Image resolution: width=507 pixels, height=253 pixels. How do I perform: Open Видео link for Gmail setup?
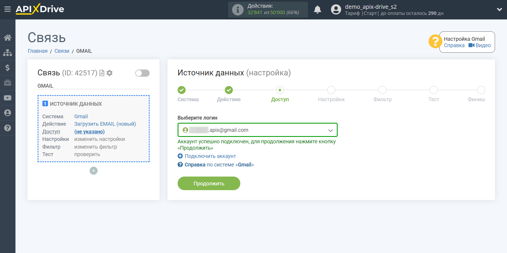(x=480, y=46)
